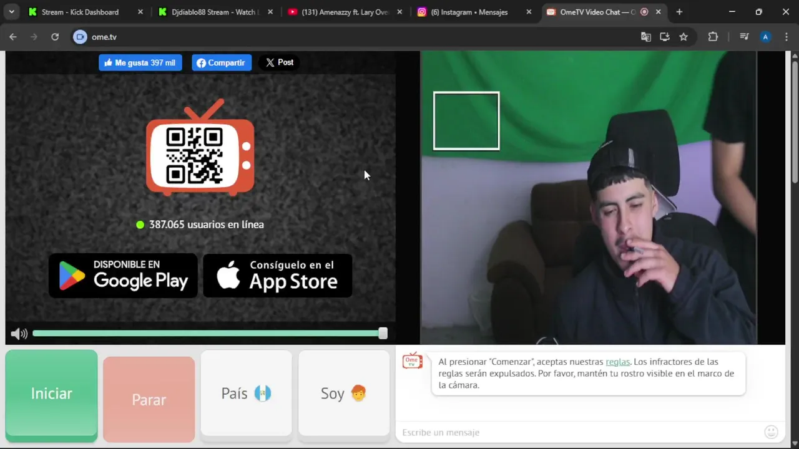Screen dimensions: 799x449
Task: Click the install app icon in address bar
Action: click(665, 37)
